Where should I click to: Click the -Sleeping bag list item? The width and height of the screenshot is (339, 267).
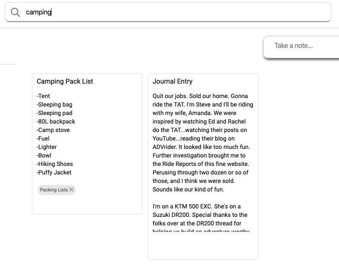[54, 105]
